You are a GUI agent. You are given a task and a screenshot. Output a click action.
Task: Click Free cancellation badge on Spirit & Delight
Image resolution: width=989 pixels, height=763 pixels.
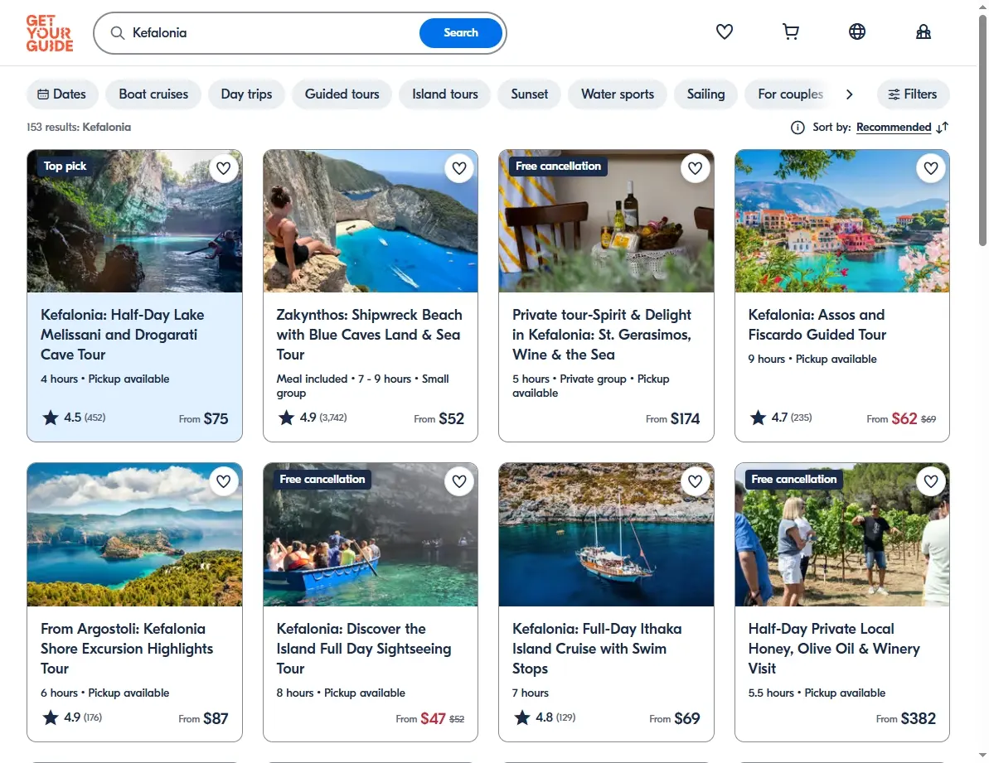(558, 167)
